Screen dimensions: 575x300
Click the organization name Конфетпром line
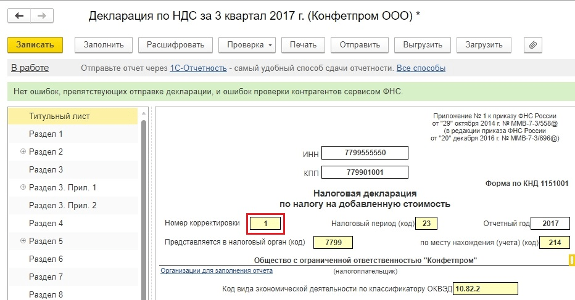[x=365, y=261]
